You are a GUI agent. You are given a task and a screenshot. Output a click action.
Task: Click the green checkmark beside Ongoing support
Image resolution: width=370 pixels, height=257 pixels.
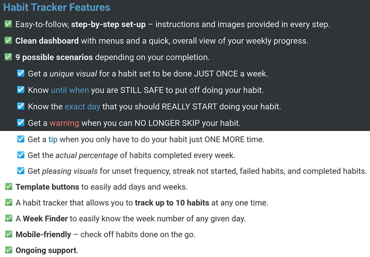pos(8,250)
